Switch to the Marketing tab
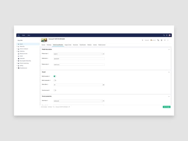 pos(49,45)
